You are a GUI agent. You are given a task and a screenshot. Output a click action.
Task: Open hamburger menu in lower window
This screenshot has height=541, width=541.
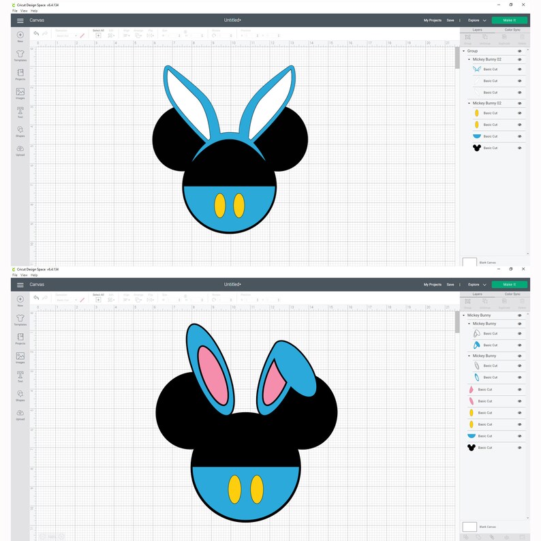pos(20,285)
